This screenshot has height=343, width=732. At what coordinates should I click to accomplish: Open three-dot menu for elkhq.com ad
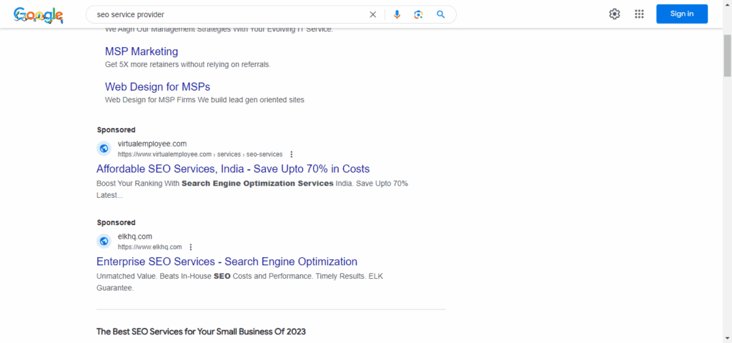click(x=190, y=247)
